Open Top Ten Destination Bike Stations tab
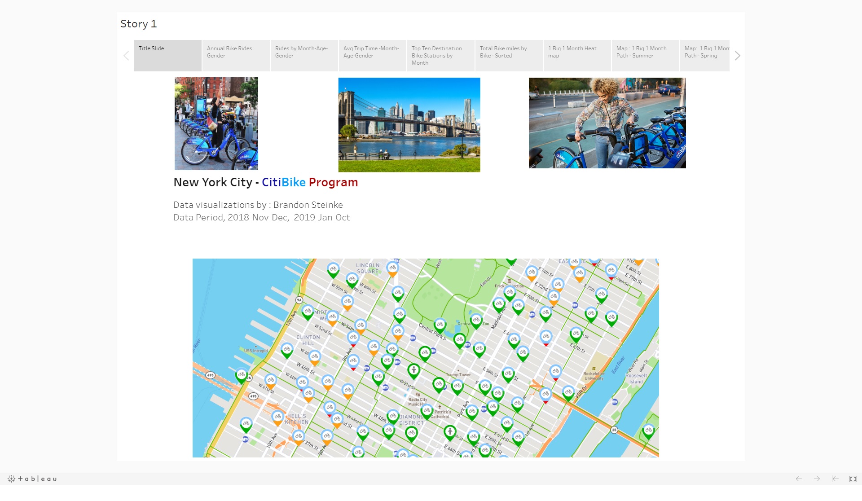 pyautogui.click(x=441, y=56)
